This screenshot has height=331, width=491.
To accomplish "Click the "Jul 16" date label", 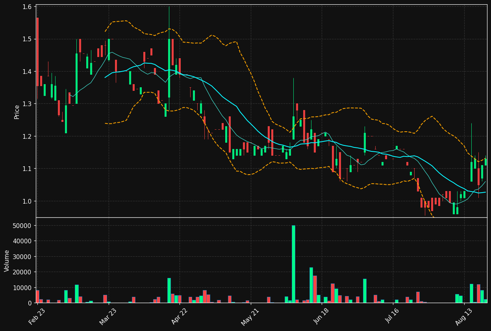I will pos(393,316).
